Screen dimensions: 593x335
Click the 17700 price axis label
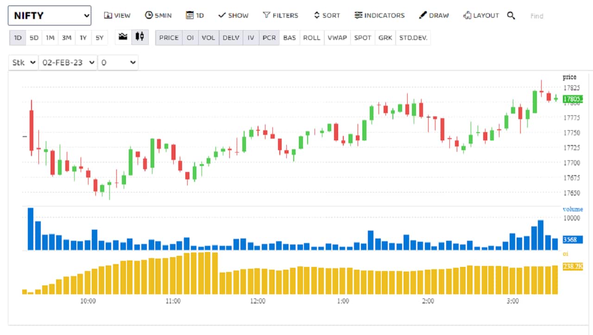pyautogui.click(x=571, y=163)
